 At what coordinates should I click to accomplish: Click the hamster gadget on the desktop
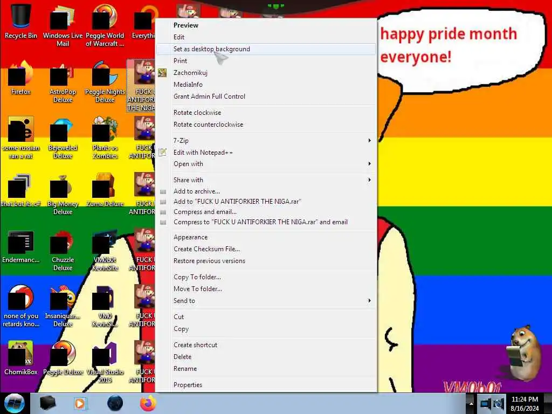tap(524, 353)
